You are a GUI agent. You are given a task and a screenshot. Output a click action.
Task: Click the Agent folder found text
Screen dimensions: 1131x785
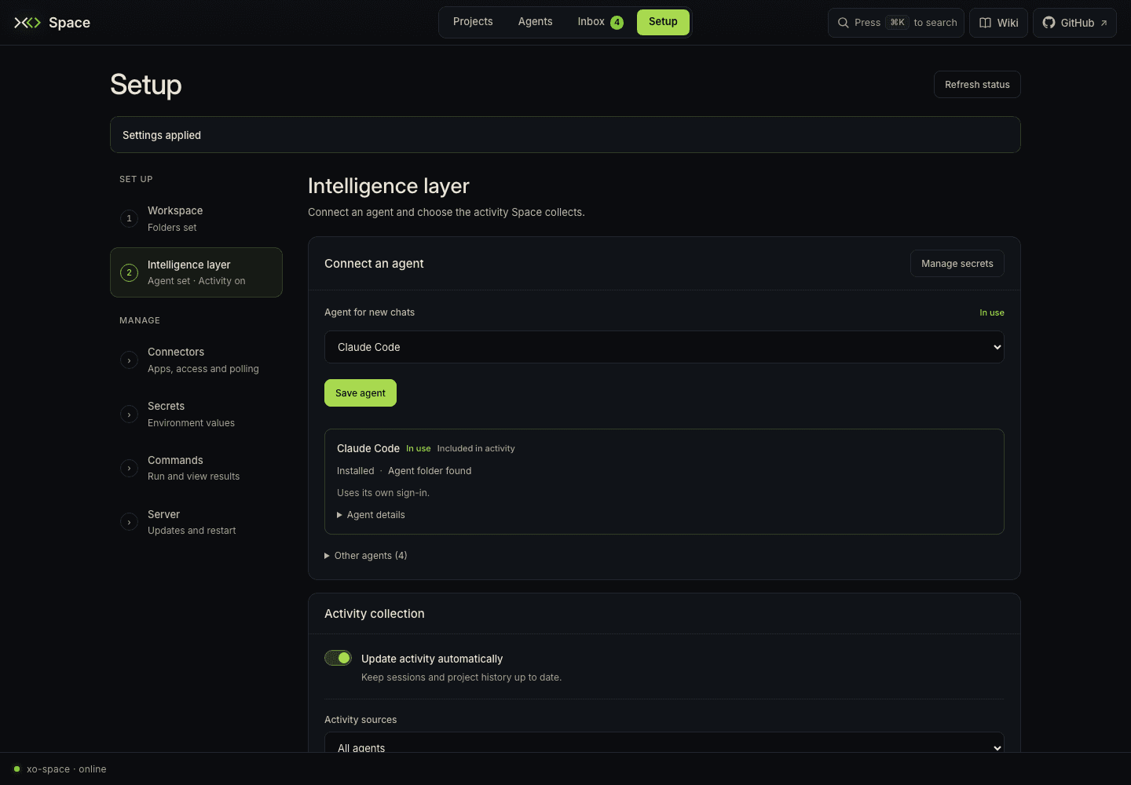tap(430, 471)
